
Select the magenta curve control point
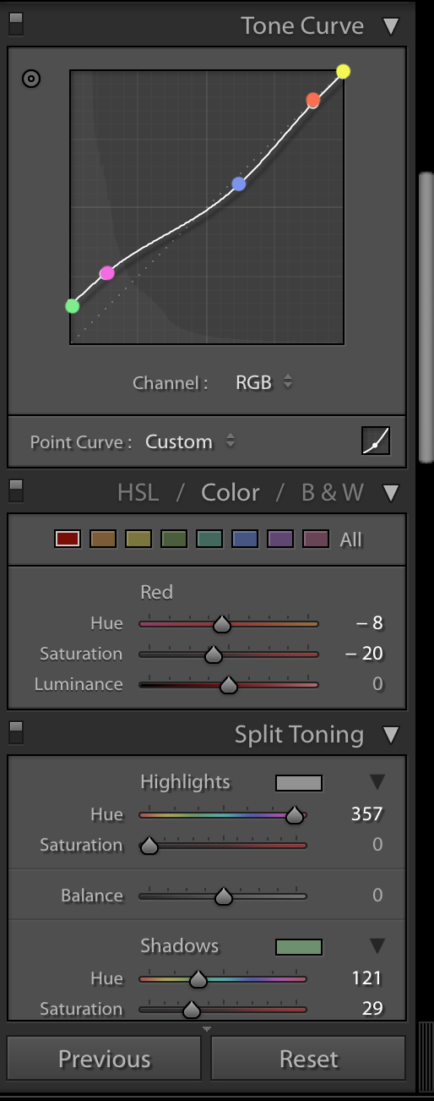coord(107,273)
